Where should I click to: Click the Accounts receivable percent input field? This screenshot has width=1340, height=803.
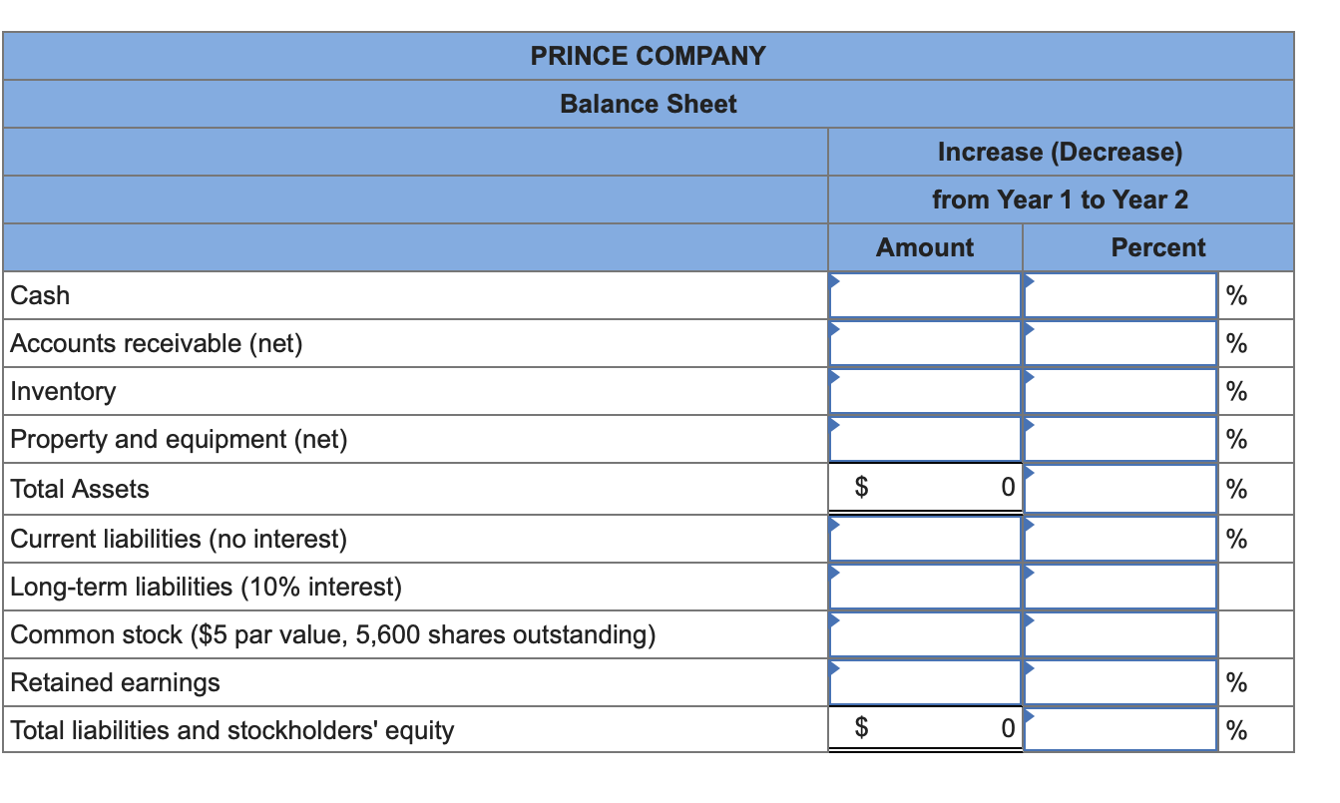pos(1119,342)
